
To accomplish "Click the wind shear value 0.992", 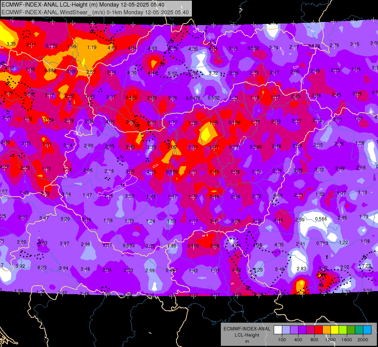I will [253, 48].
